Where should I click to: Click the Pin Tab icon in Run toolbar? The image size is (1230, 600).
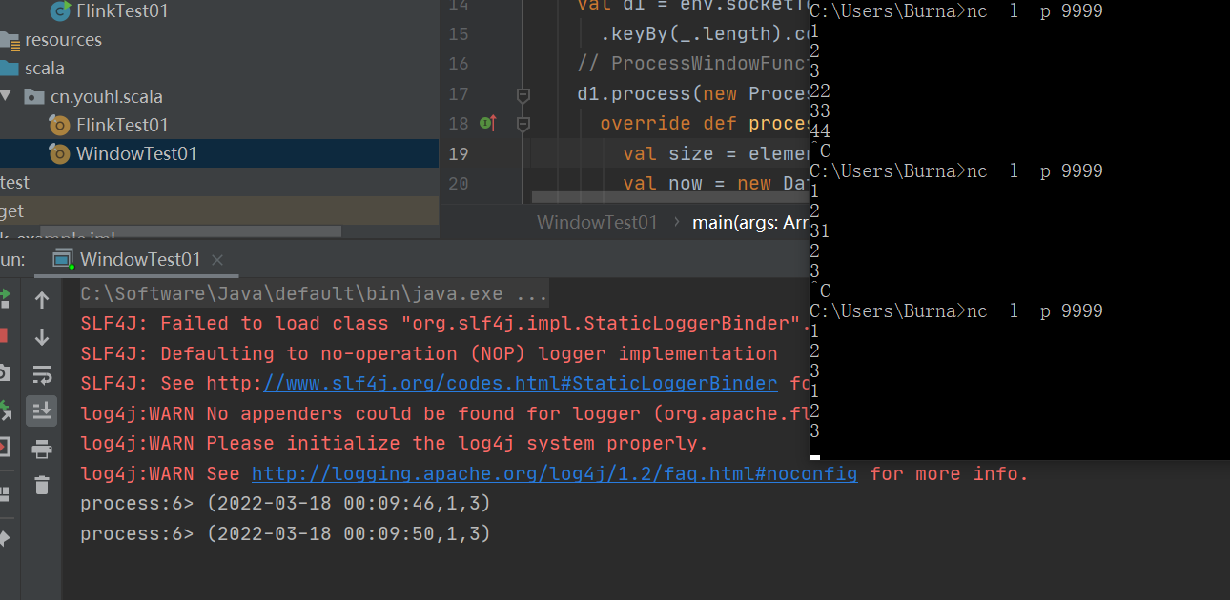(x=4, y=537)
